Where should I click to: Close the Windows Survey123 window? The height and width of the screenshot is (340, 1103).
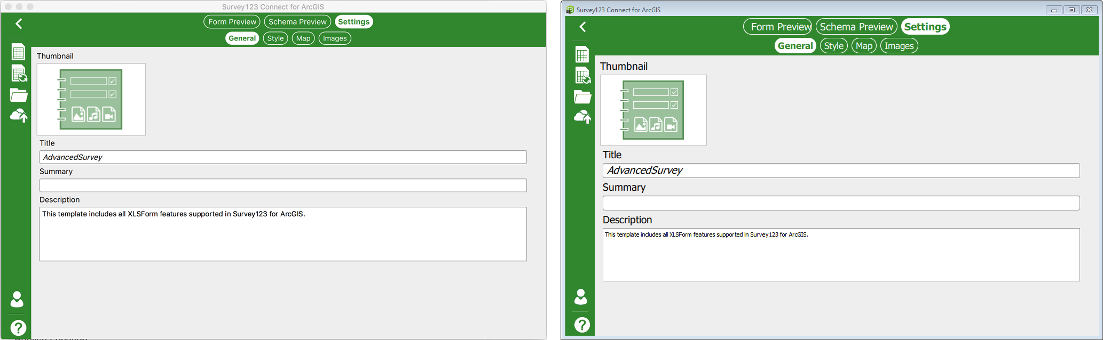[x=1090, y=10]
